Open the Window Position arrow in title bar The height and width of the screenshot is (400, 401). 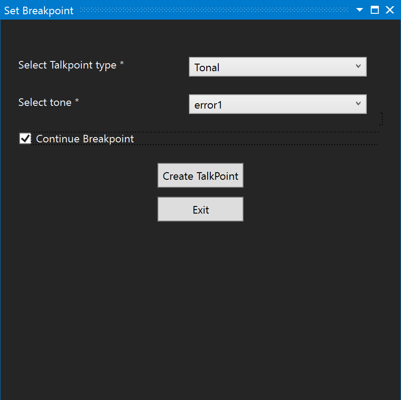tap(360, 10)
